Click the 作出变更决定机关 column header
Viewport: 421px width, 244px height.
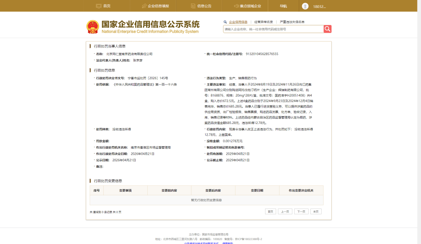click(x=301, y=190)
